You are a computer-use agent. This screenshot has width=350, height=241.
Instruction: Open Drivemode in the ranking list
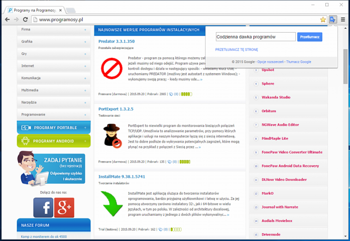click(x=271, y=234)
